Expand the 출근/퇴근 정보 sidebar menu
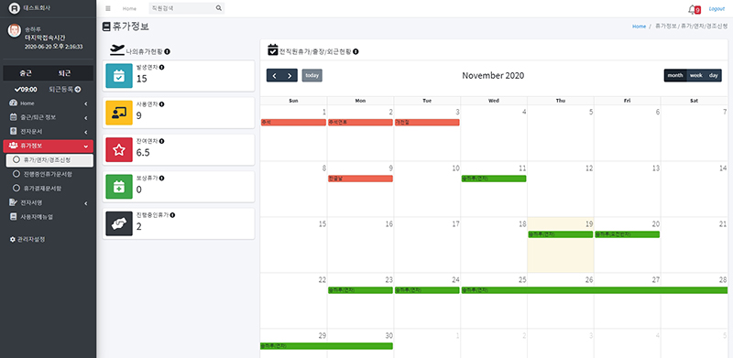 pos(49,117)
